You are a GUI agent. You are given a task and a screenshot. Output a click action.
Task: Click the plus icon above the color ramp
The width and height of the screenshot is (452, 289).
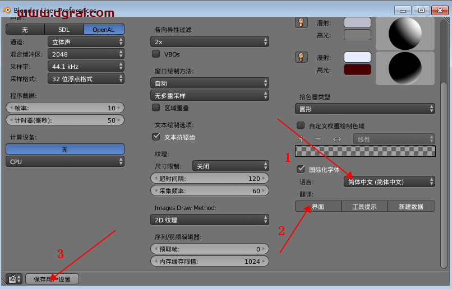coord(302,139)
